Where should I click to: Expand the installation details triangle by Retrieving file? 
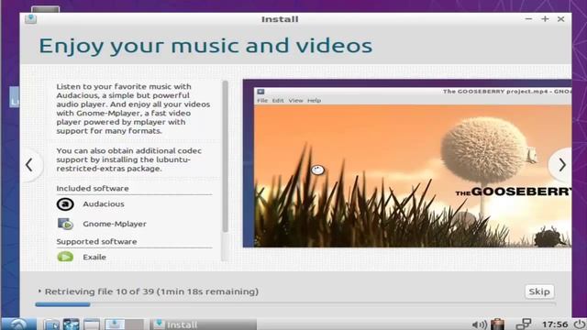point(39,291)
